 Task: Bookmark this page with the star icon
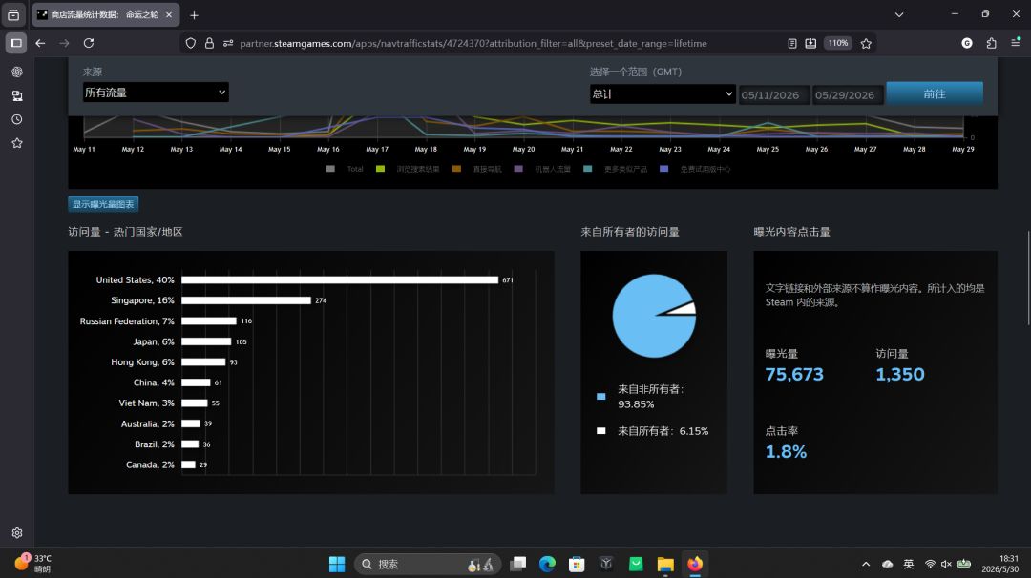(x=866, y=43)
